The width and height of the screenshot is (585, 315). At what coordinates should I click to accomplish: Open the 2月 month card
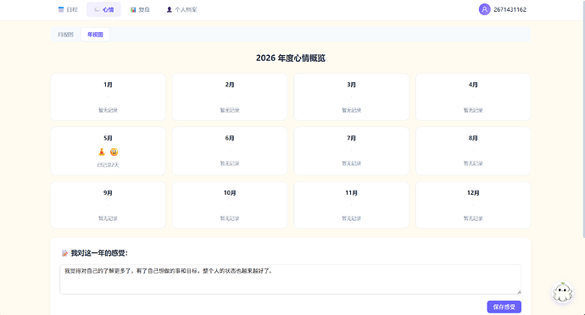click(230, 97)
